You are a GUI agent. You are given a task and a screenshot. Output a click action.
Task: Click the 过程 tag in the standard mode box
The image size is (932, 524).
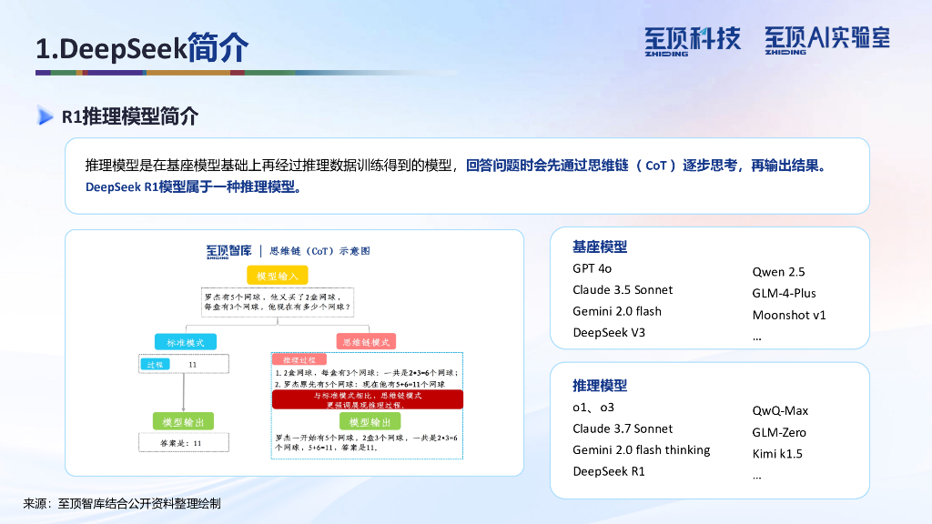155,364
